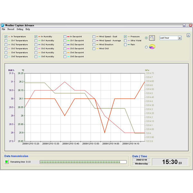
Task: Click the green data transmission indicator
Action: (x=7, y=161)
